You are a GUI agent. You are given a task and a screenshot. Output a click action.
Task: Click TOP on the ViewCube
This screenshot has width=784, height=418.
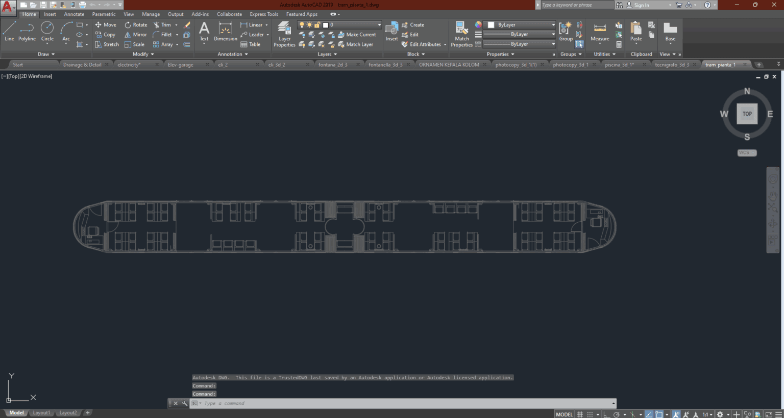pyautogui.click(x=747, y=114)
